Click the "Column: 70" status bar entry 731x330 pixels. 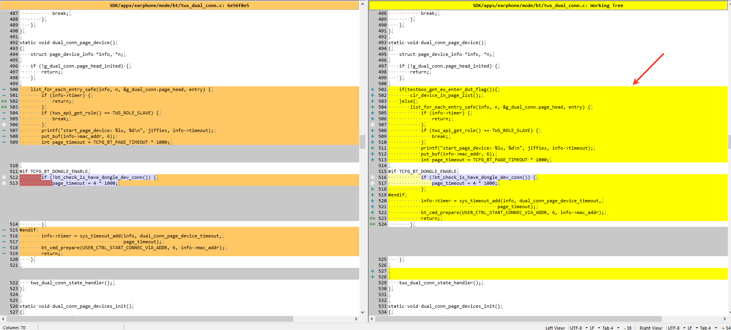point(14,328)
